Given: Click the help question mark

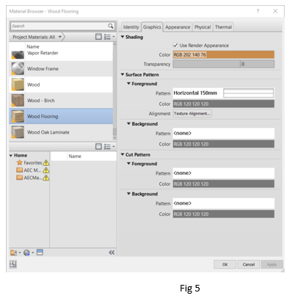Looking at the screenshot, I should tap(258, 11).
